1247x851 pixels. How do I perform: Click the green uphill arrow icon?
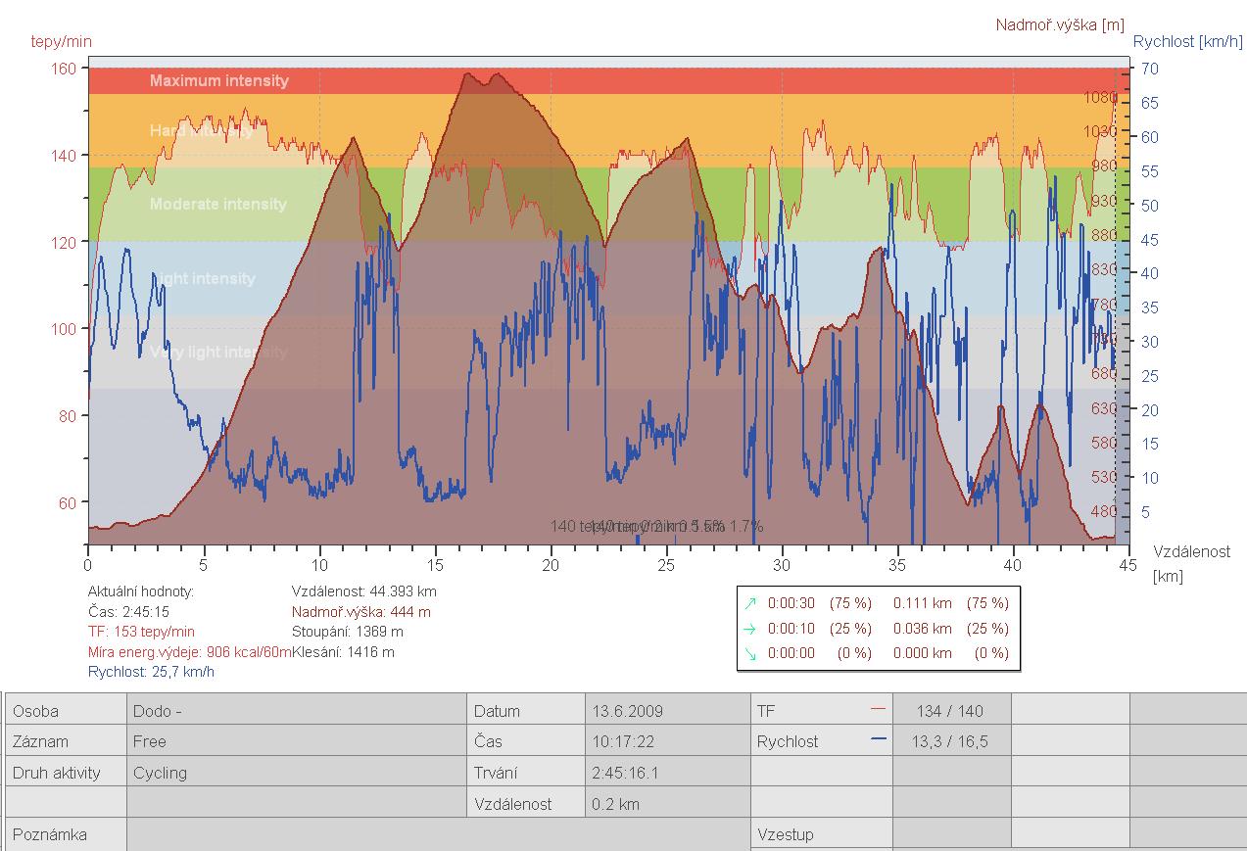(x=750, y=604)
